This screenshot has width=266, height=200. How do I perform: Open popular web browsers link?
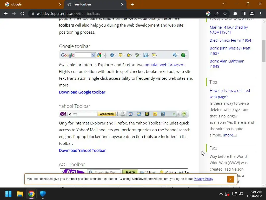(x=165, y=65)
